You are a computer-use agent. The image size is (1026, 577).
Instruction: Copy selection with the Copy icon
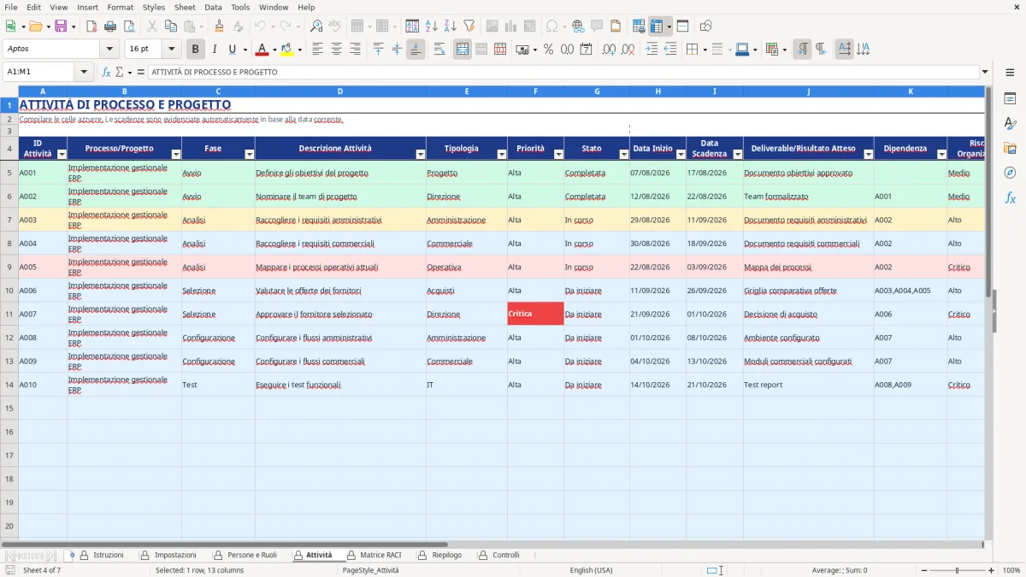(x=171, y=26)
